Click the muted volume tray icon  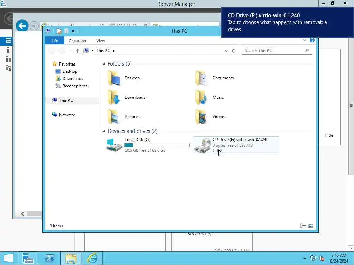tap(322, 258)
